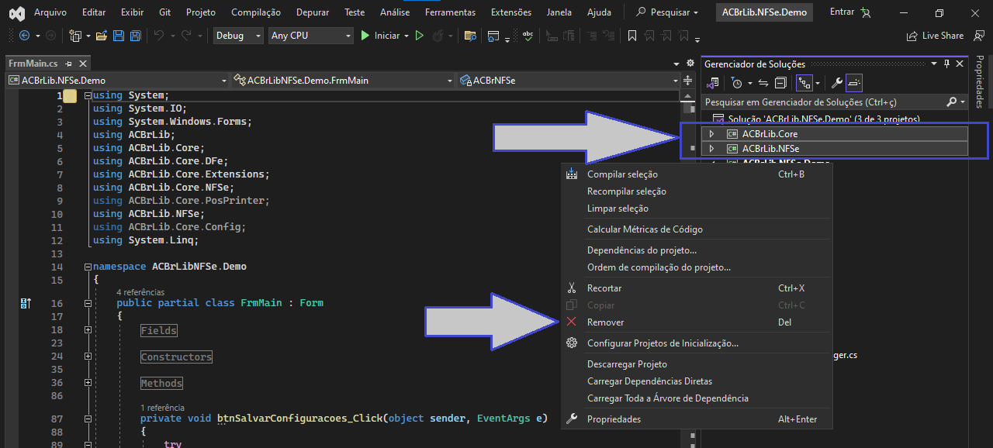993x448 pixels.
Task: Click the '4 referências' CodeLens link
Action: pos(140,292)
